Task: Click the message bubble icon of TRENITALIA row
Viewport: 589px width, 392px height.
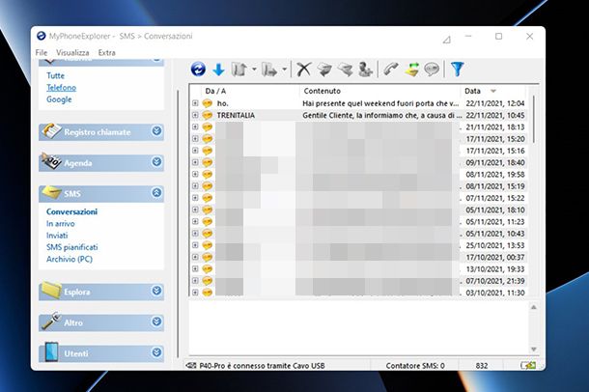Action: tap(208, 115)
